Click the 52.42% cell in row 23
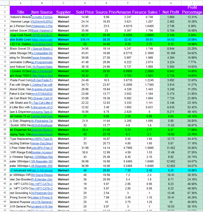The height and width of the screenshot is (212, 203). (192, 107)
